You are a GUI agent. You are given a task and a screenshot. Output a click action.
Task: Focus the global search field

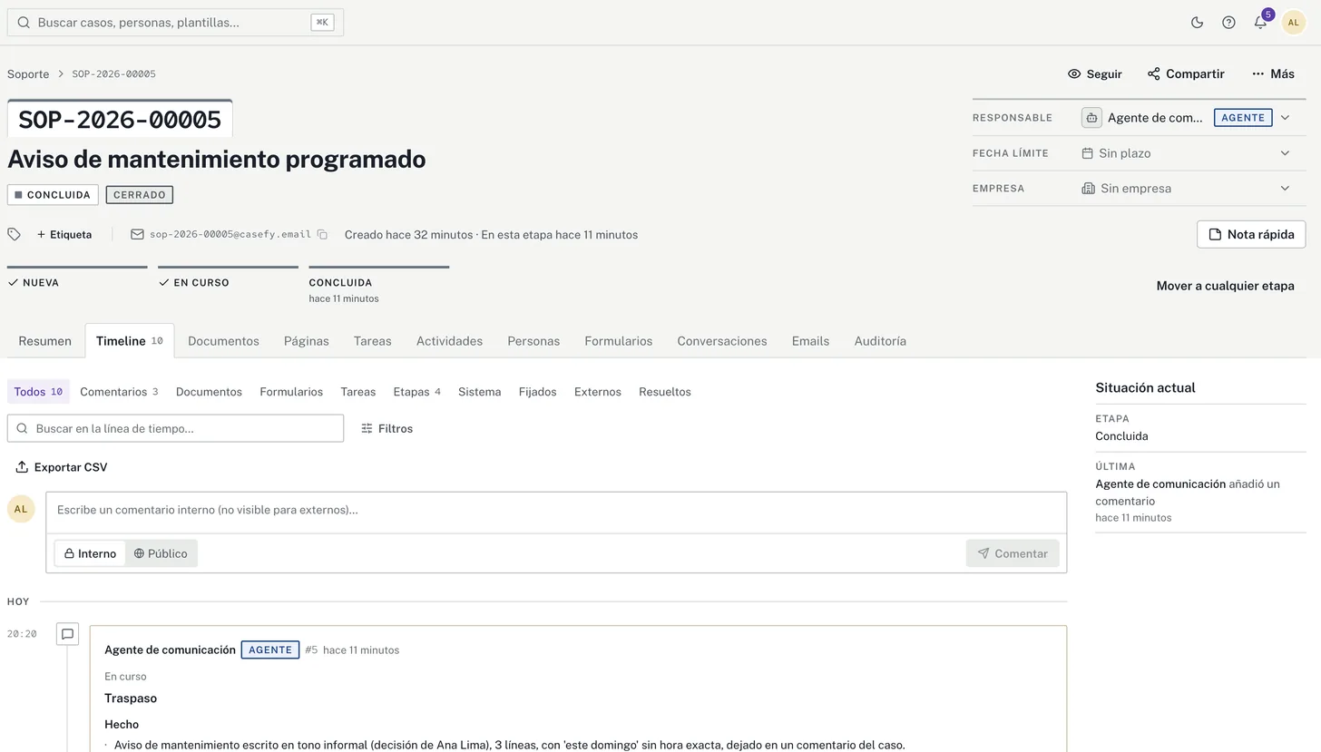pos(175,23)
